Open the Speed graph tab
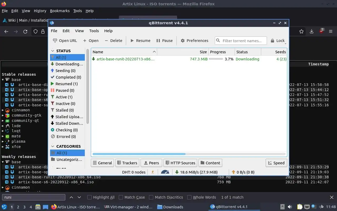The image size is (337, 211). [x=276, y=163]
